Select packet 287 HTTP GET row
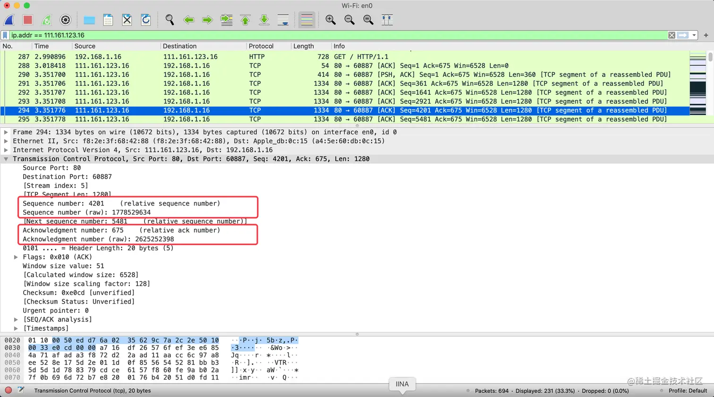Image resolution: width=714 pixels, height=397 pixels. [x=345, y=57]
